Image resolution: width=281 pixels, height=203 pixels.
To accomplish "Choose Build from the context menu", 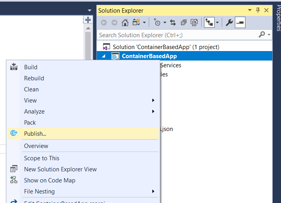I will click(x=83, y=67).
